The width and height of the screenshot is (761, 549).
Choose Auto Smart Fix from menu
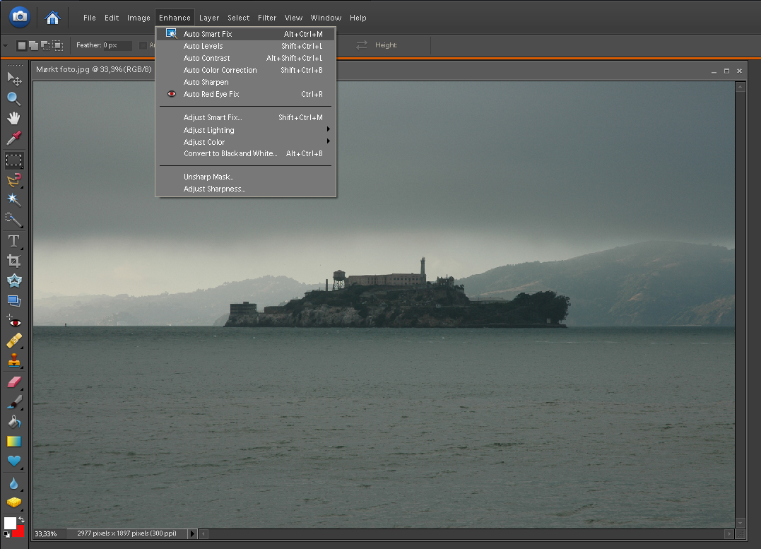point(208,34)
